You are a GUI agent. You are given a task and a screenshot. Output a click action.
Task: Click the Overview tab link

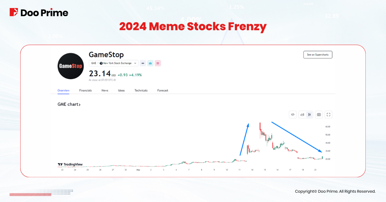(x=63, y=90)
